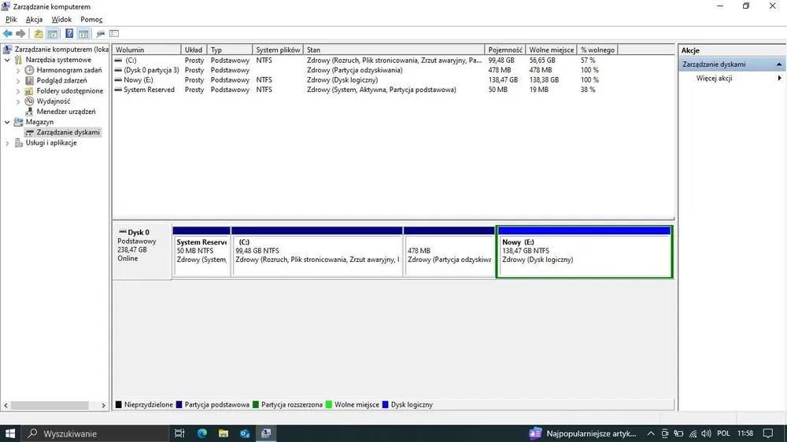Click the disk settings toolbar icon
This screenshot has height=442, width=787.
pos(101,34)
